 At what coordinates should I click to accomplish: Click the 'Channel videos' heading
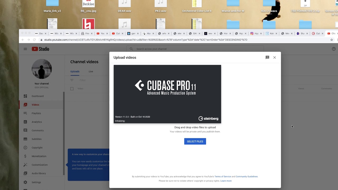point(84,62)
